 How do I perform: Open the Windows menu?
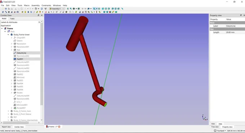(57, 5)
